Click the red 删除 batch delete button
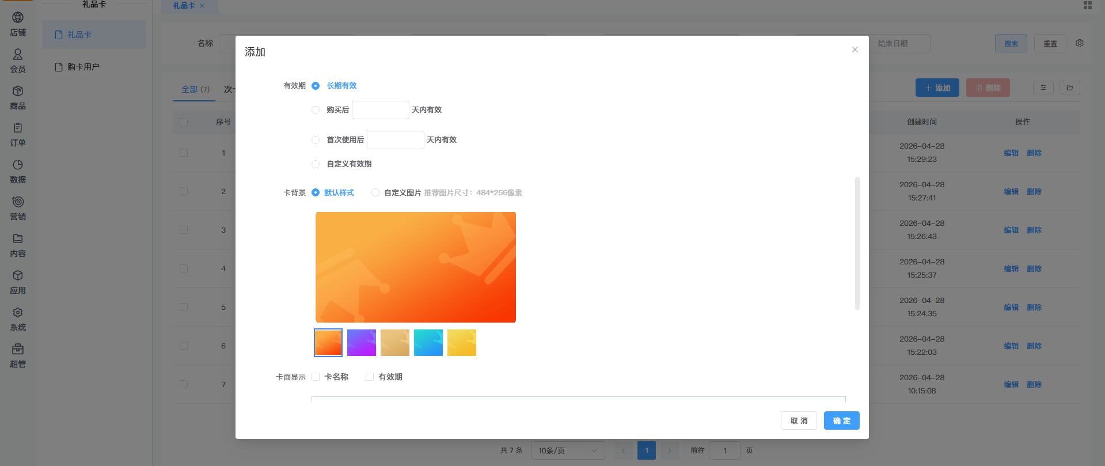This screenshot has width=1105, height=466. pos(988,88)
